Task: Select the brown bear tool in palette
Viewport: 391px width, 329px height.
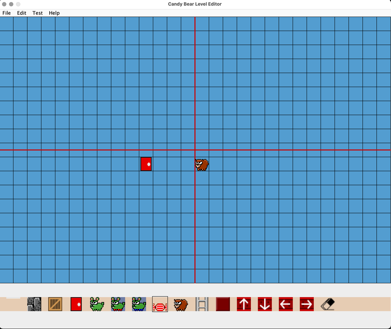Action: click(181, 304)
